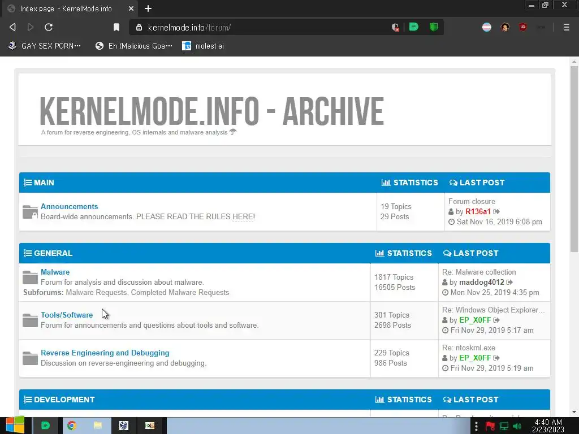This screenshot has width=579, height=434.
Task: Bookmark this page with the bookmark icon
Action: (x=116, y=27)
